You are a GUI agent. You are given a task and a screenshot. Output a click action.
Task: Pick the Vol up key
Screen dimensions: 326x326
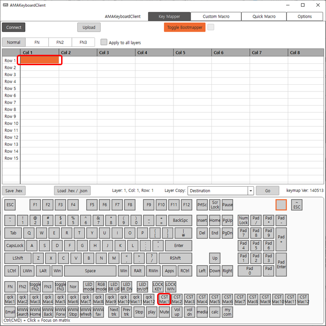click(177, 312)
